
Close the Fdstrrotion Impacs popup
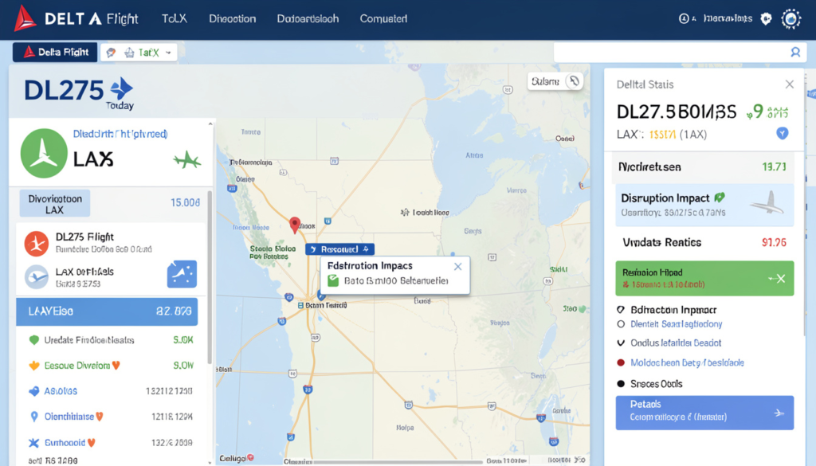[x=457, y=267]
